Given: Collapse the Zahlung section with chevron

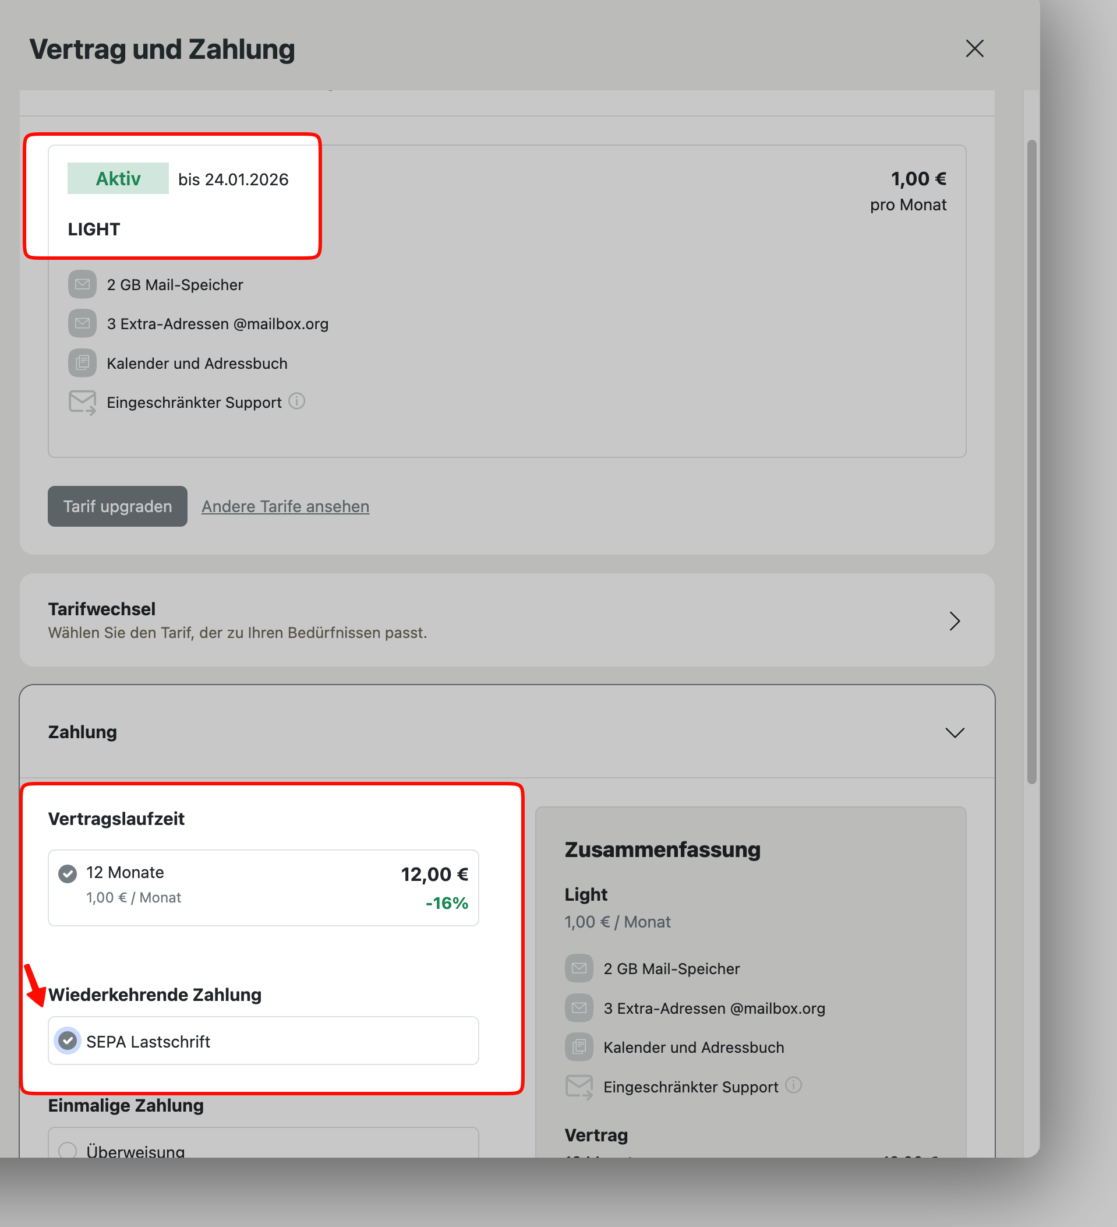Looking at the screenshot, I should [x=955, y=732].
